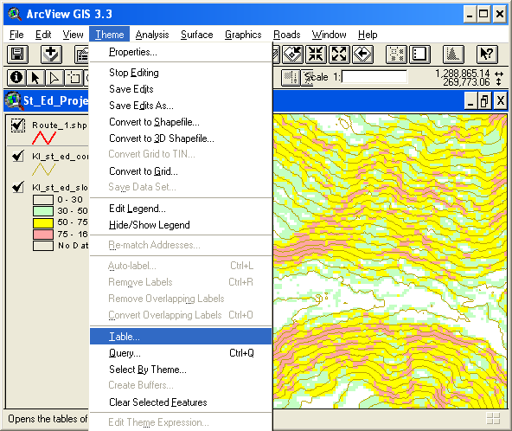The width and height of the screenshot is (512, 431).
Task: Choose Convert to 3D Shapefile... entry
Action: 181,138
